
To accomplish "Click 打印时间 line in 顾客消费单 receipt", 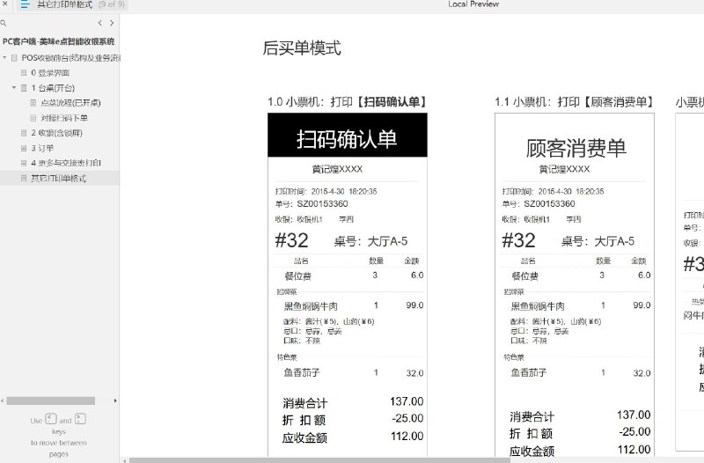I will (x=553, y=192).
